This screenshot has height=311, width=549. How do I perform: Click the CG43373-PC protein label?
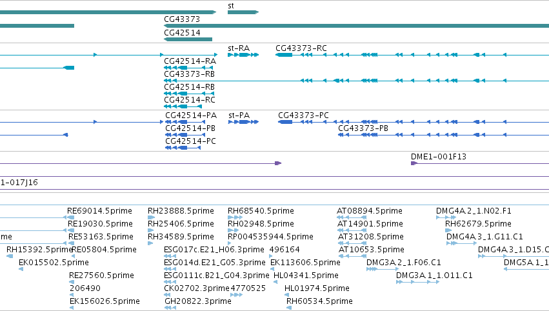tap(304, 115)
